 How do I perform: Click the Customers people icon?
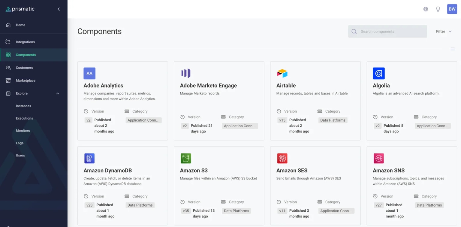point(8,68)
